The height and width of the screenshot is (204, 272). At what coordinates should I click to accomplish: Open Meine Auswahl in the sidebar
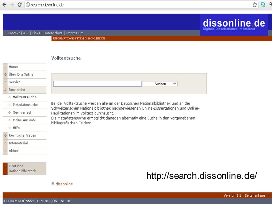[24, 120]
